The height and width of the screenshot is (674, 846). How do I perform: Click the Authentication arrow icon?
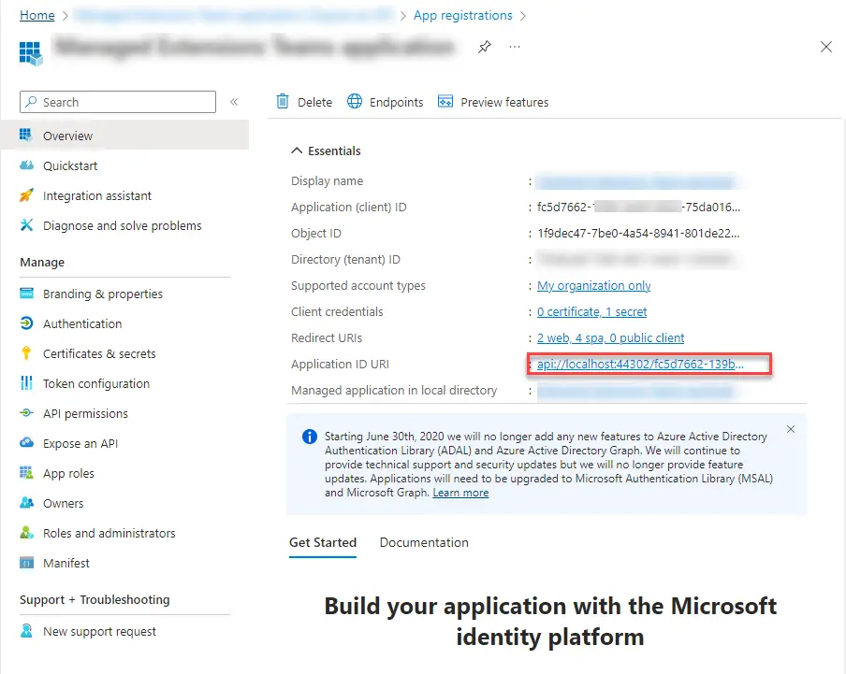[x=26, y=323]
